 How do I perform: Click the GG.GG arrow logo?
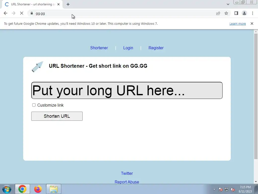[37, 67]
